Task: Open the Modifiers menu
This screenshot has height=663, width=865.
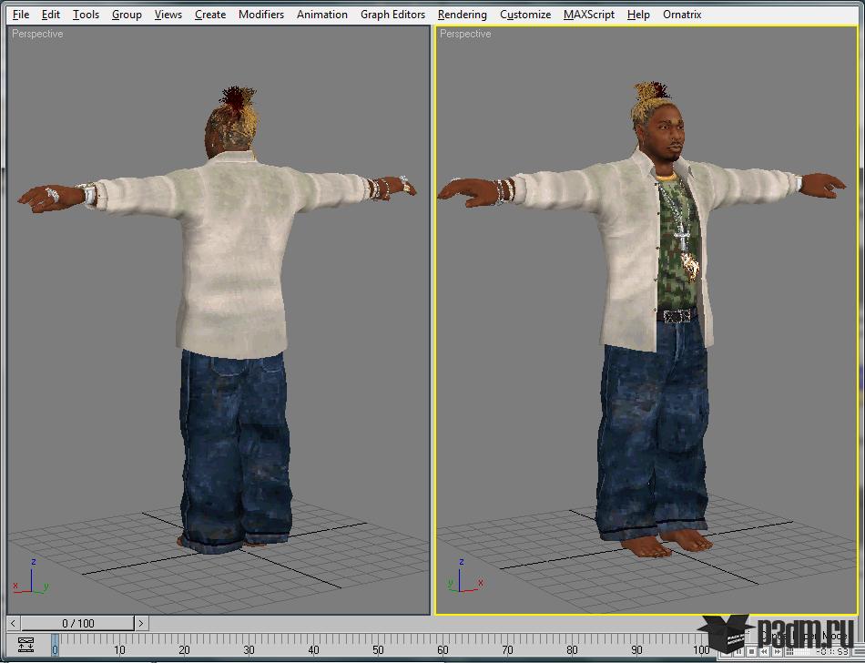Action: tap(261, 15)
